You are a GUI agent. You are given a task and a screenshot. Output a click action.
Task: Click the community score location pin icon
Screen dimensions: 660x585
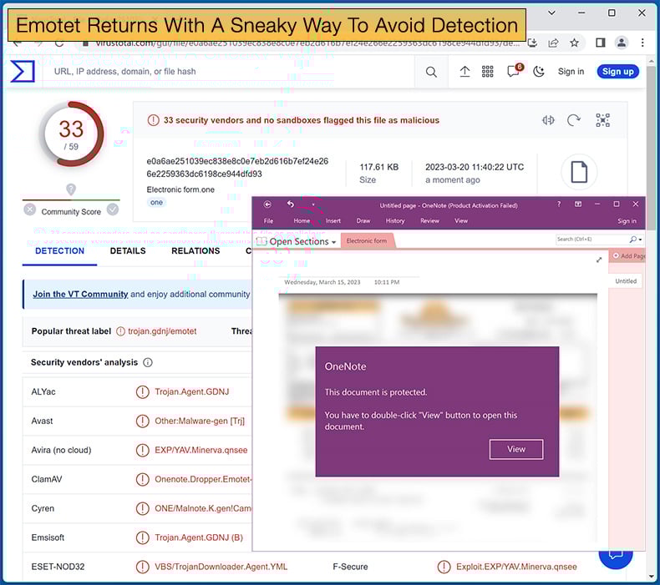71,189
